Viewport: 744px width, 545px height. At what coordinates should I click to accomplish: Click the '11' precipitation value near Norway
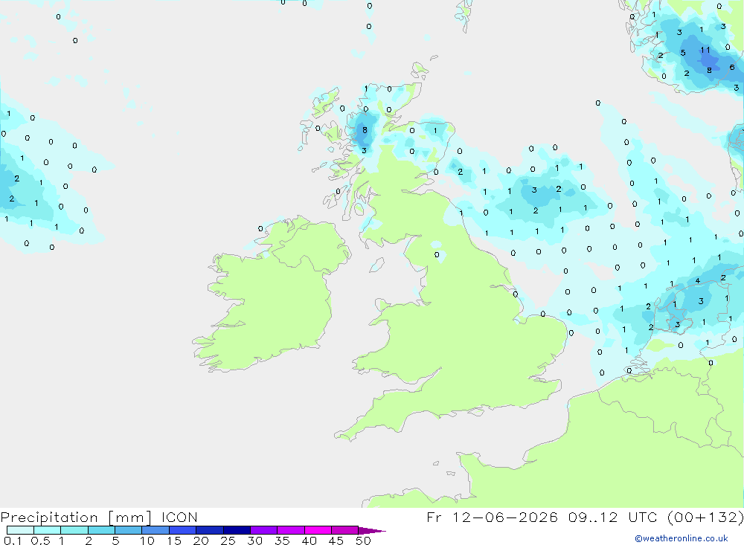click(705, 50)
